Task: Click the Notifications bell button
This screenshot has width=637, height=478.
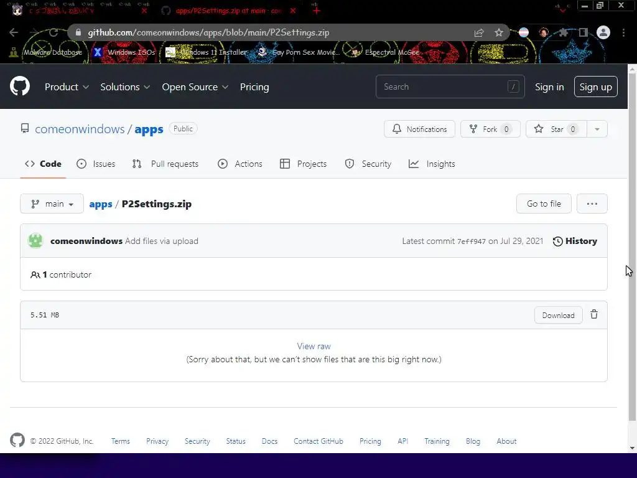Action: (419, 129)
